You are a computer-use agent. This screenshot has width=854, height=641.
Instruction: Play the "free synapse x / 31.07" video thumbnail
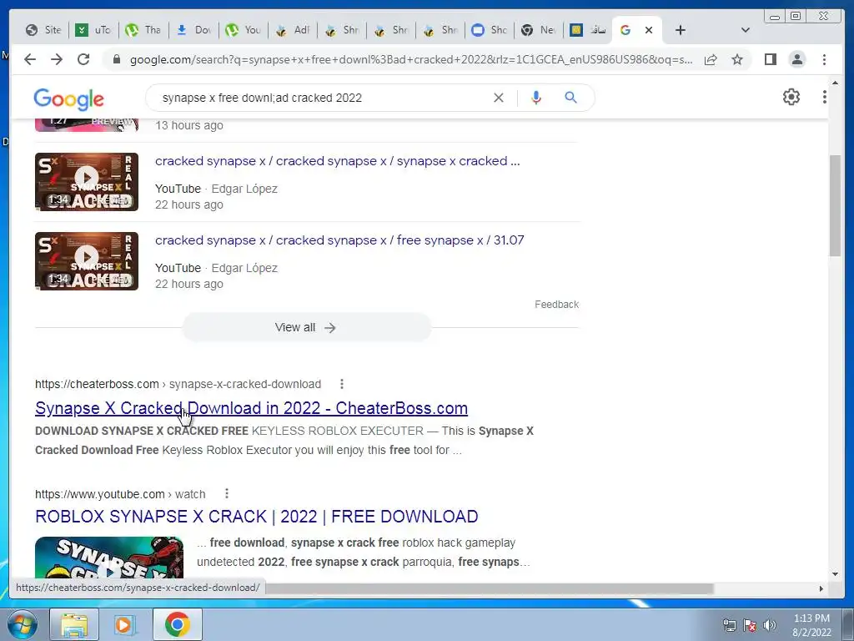(x=87, y=261)
